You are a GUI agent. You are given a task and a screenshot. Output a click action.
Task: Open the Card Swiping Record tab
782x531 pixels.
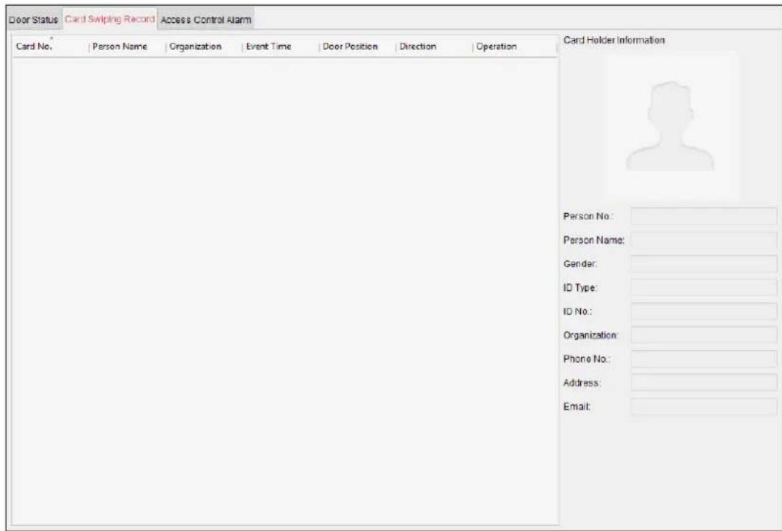click(109, 19)
